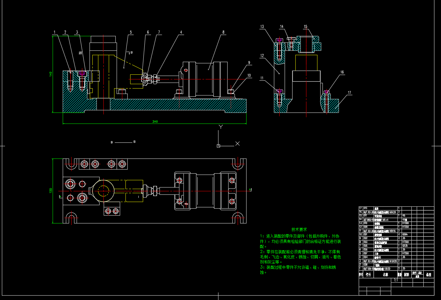
Task: Select the 1:1 scale cell in title block
Action: [x=396, y=280]
